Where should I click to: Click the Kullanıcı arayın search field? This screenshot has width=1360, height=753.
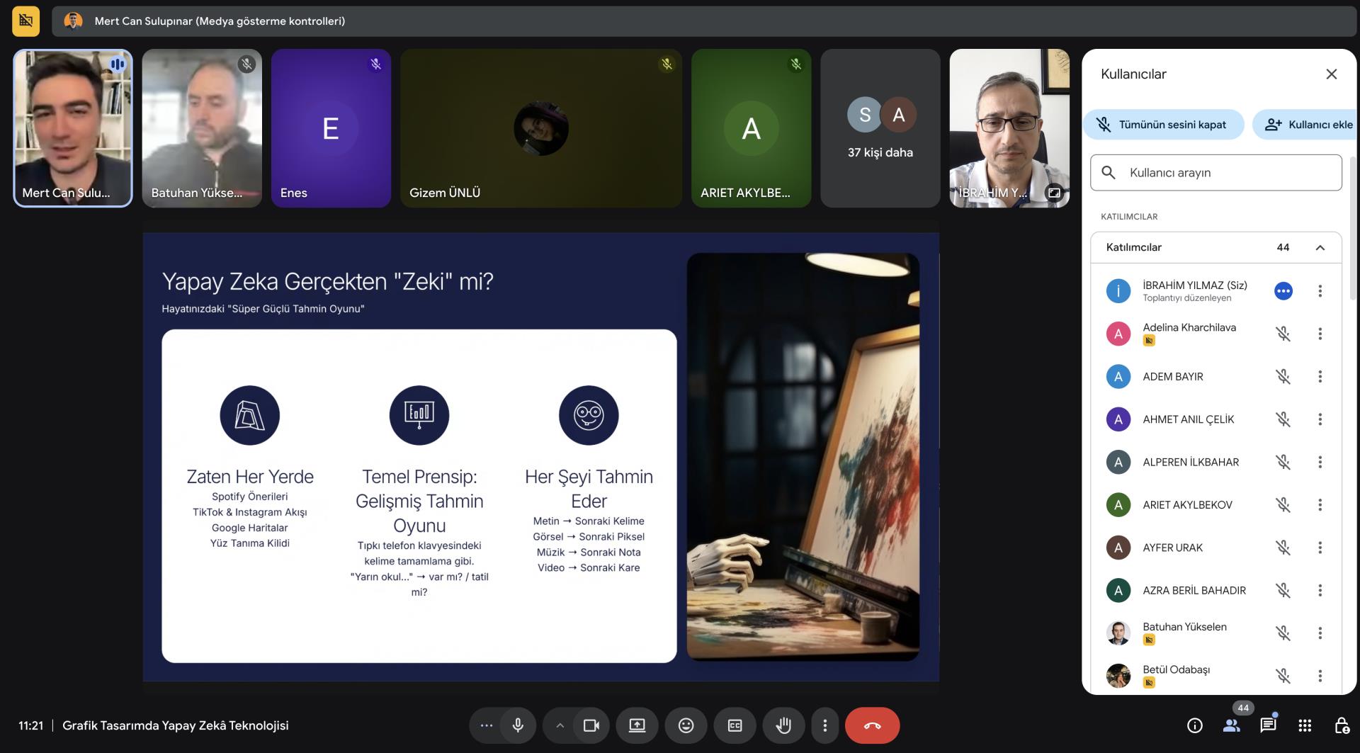[1215, 173]
